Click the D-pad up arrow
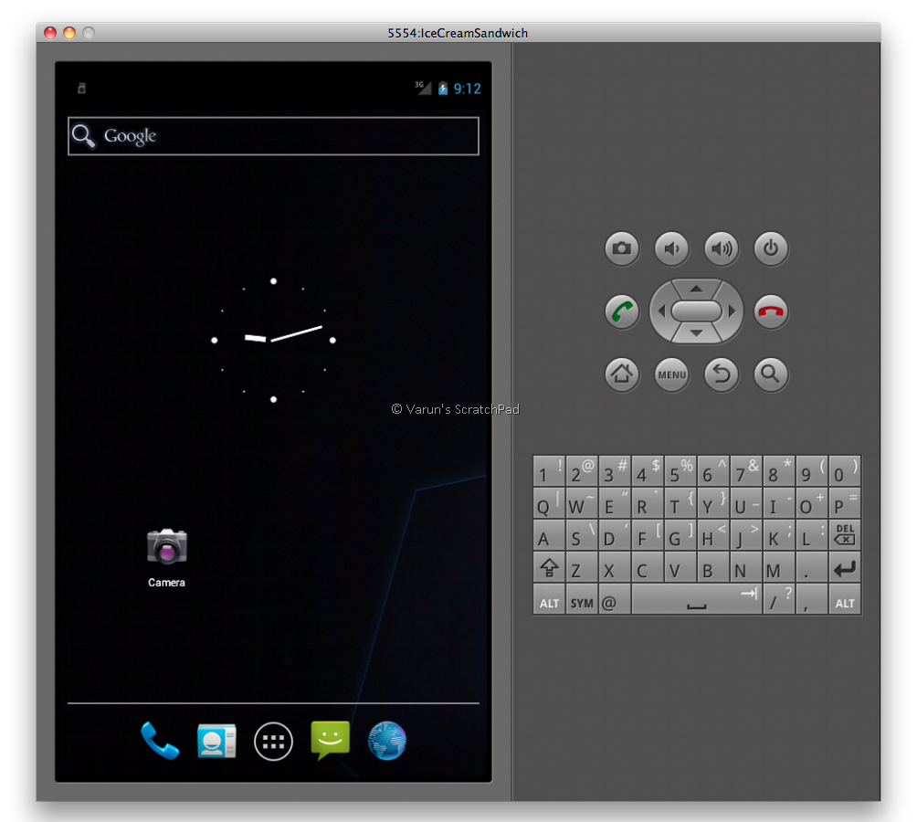Viewport: 917px width, 822px height. [696, 289]
